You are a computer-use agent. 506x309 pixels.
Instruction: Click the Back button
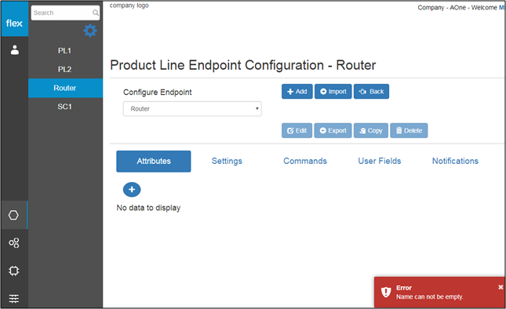(371, 92)
